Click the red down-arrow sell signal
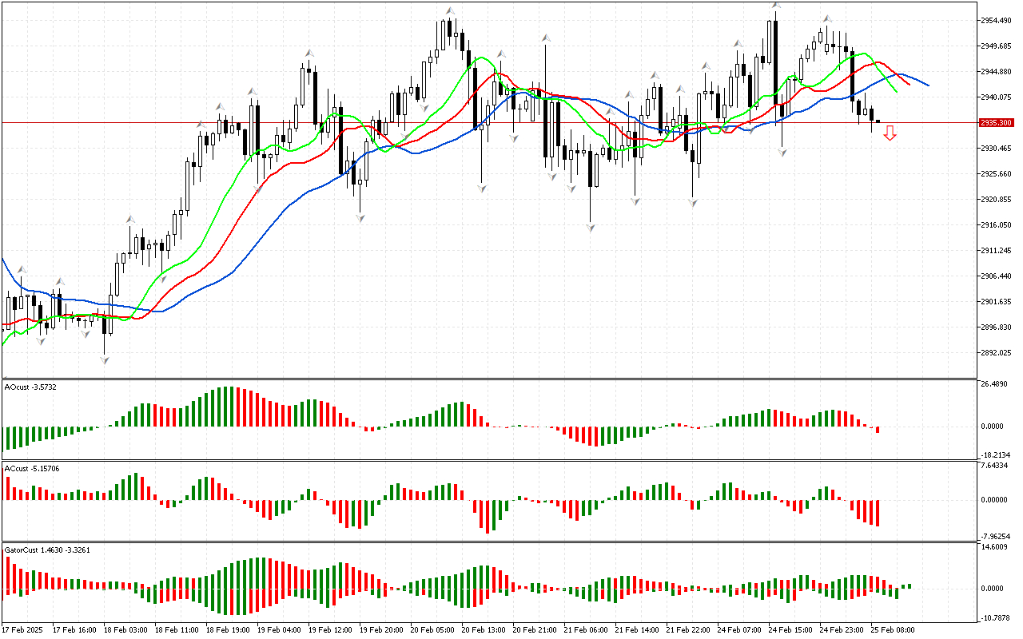Screen dimensions: 1023x639 click(890, 133)
